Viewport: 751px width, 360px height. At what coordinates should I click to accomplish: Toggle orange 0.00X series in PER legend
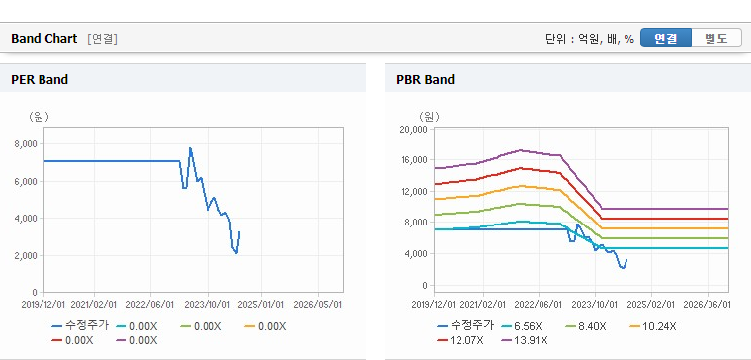tap(265, 326)
